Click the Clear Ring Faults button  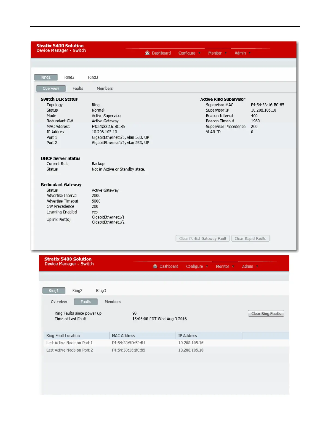pyautogui.click(x=266, y=313)
